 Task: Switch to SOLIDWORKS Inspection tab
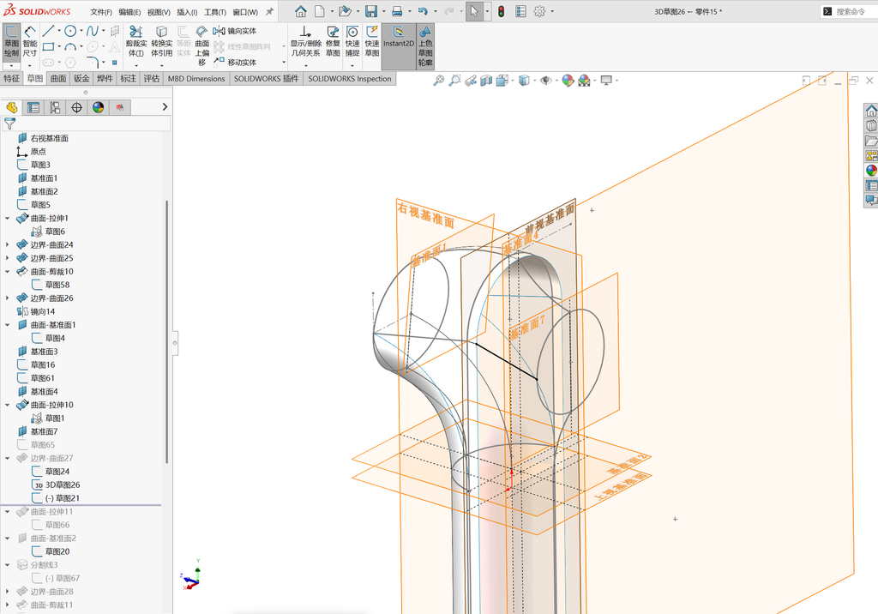[x=350, y=78]
